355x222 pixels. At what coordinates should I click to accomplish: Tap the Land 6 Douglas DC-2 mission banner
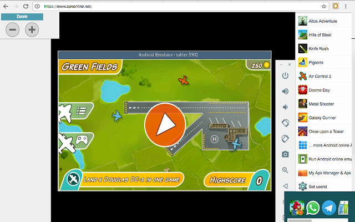(122, 180)
